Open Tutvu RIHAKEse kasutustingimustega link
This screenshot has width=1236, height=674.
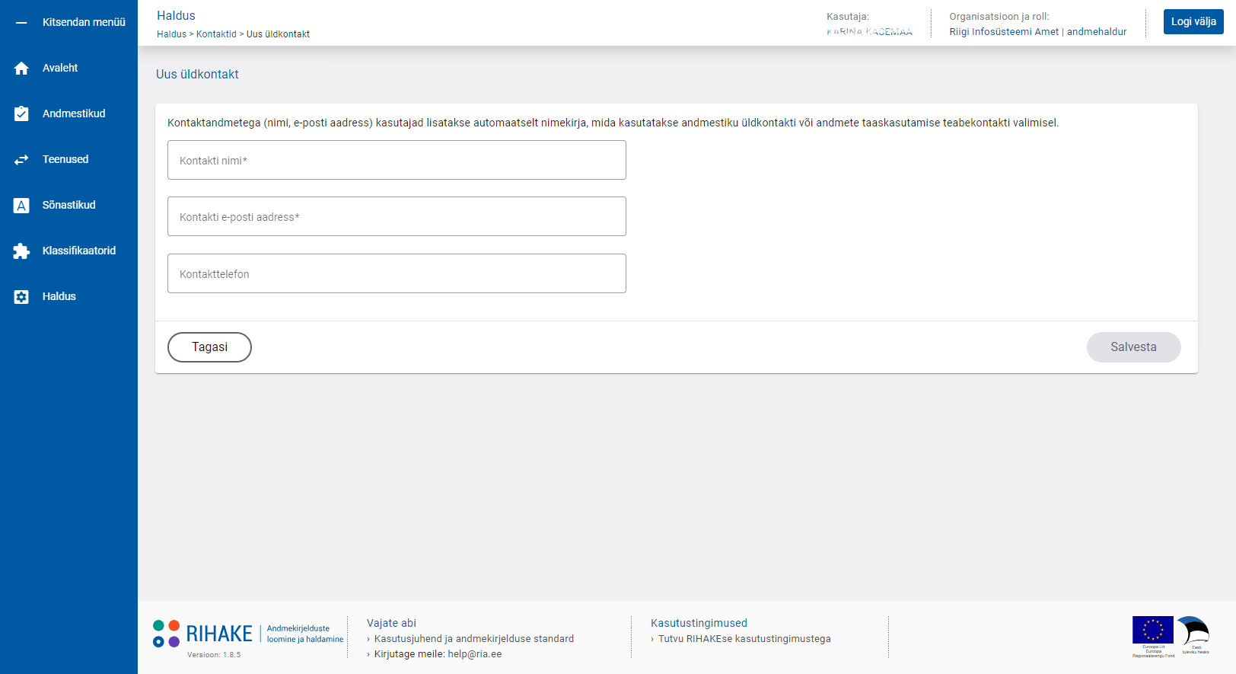pos(744,639)
